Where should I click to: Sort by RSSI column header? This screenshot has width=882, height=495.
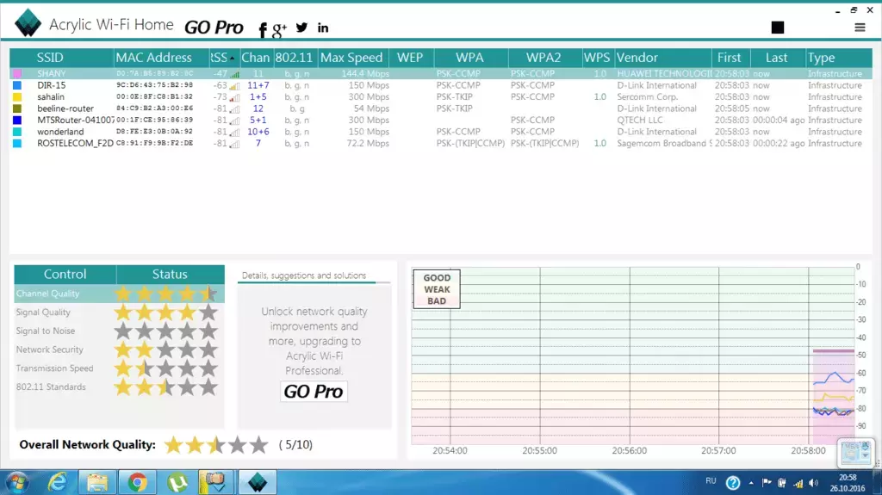[224, 58]
